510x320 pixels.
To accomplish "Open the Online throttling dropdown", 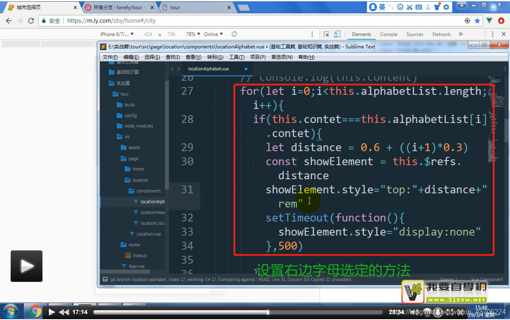I will (x=214, y=34).
